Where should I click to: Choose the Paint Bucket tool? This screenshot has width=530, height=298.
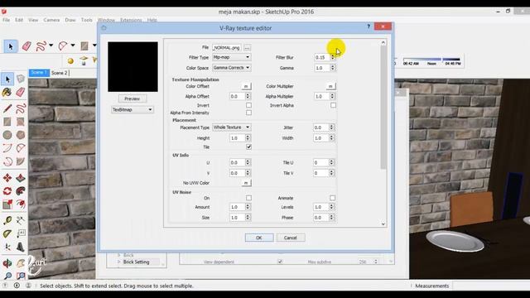[7, 92]
